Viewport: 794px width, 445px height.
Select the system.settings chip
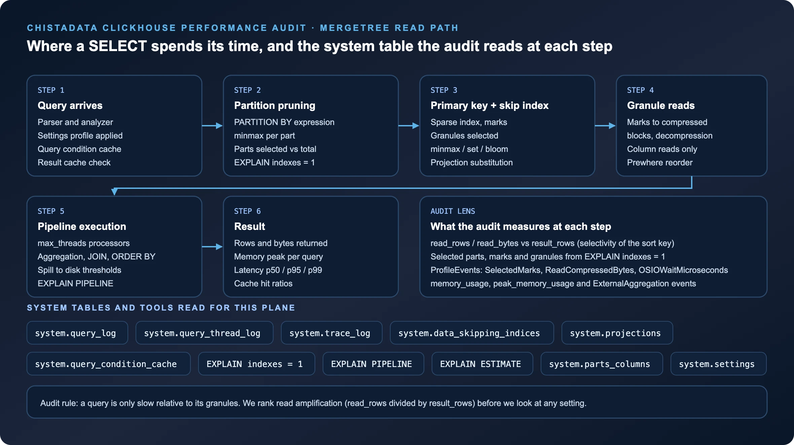click(x=719, y=364)
